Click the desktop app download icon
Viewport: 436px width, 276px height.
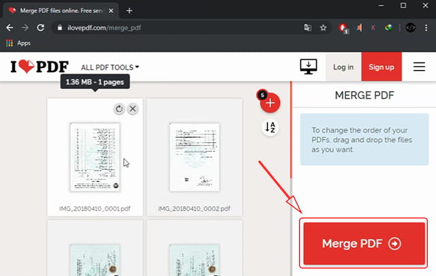coord(309,67)
